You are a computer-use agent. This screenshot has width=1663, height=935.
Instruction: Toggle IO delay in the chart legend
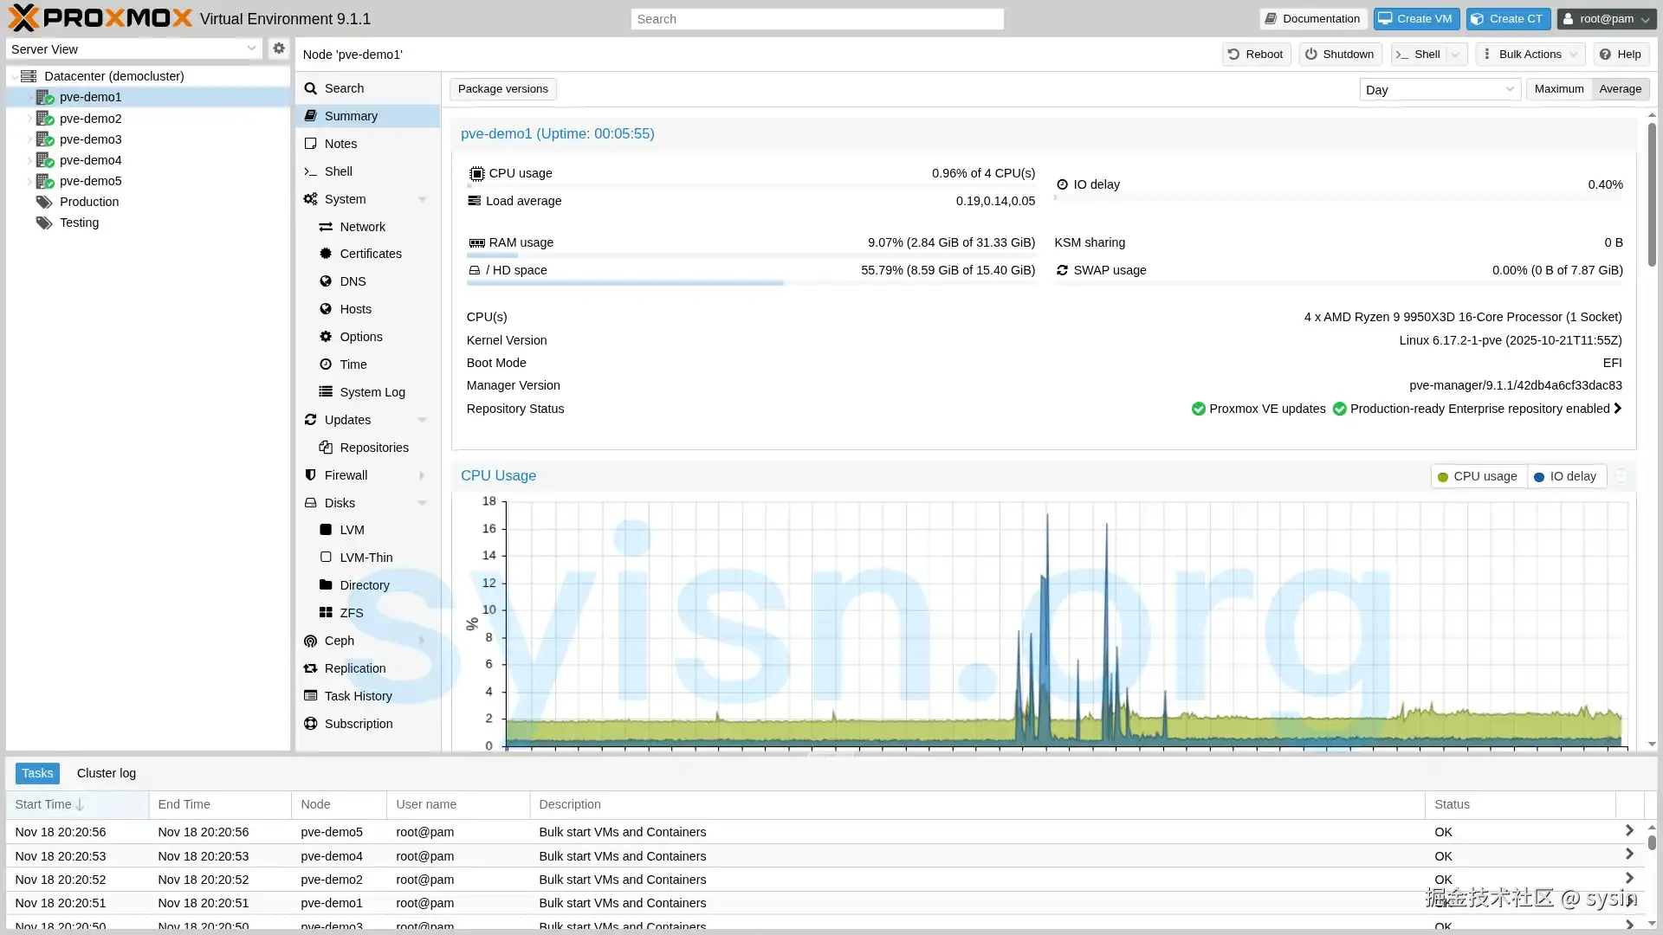click(1565, 476)
